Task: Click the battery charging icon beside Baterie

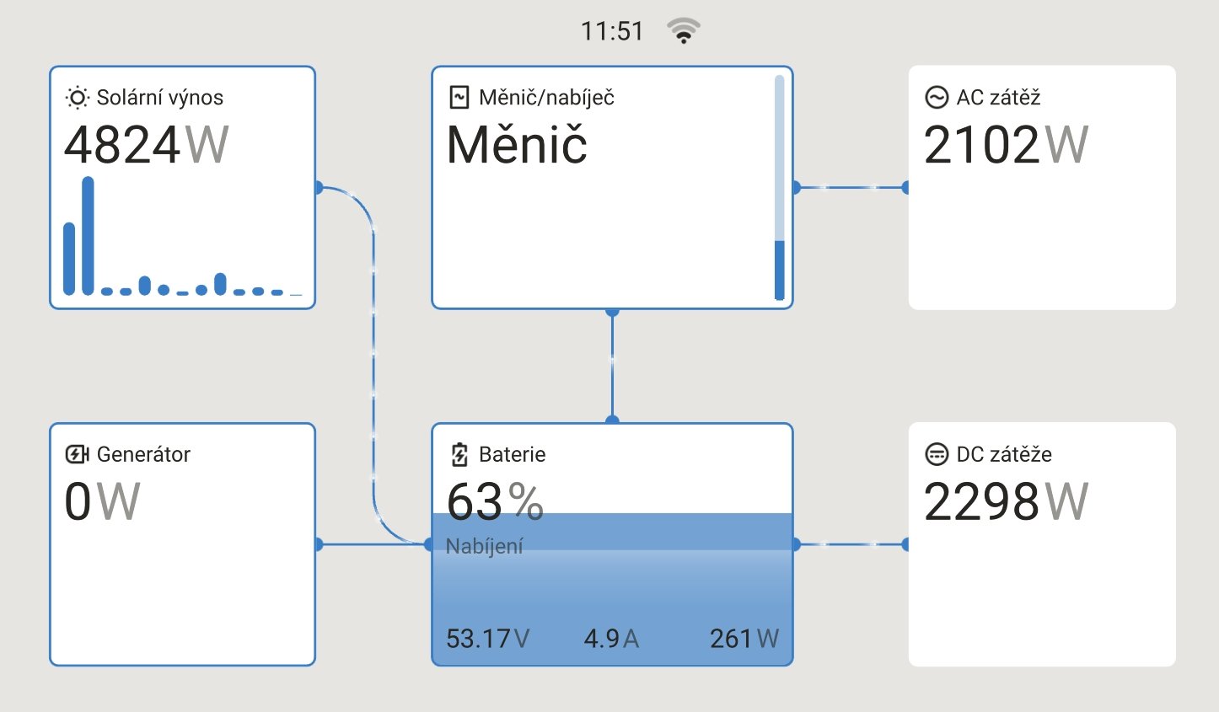Action: 459,455
